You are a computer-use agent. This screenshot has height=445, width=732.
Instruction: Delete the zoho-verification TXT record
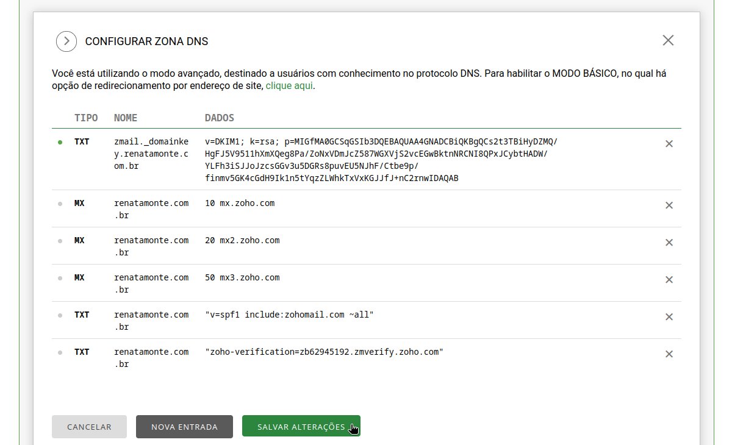(x=669, y=354)
